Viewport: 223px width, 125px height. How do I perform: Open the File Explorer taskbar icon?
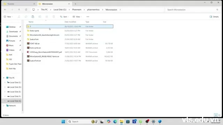[121, 122]
